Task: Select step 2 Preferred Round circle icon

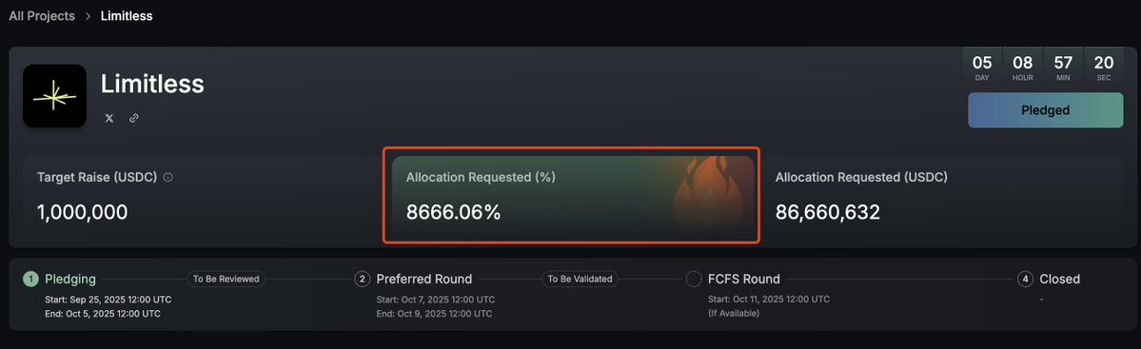Action: 363,280
